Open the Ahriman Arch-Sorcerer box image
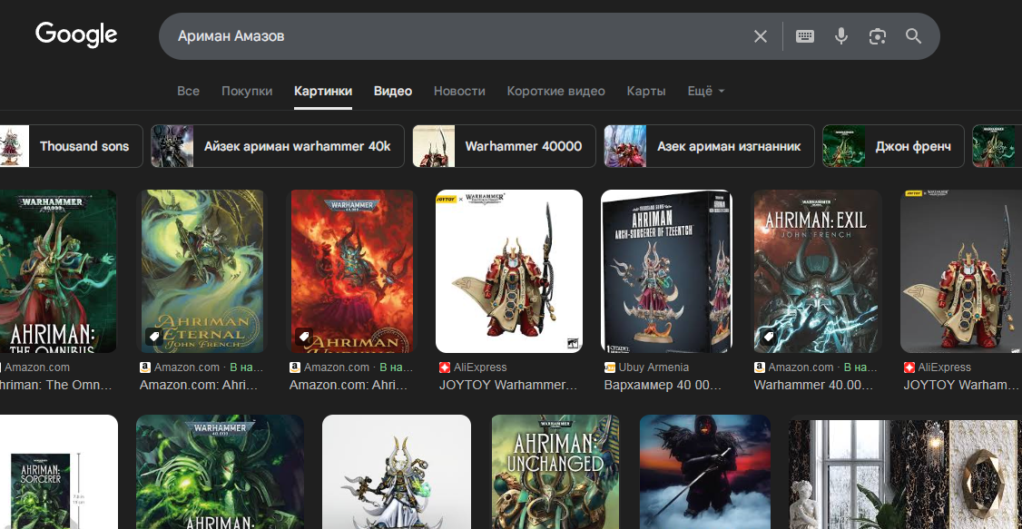 pyautogui.click(x=667, y=271)
